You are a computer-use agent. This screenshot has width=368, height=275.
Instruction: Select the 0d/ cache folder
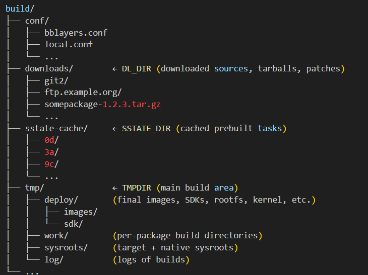(x=51, y=140)
